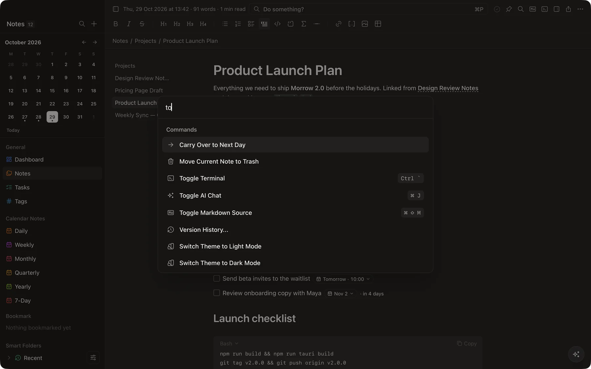Image resolution: width=591 pixels, height=369 pixels.
Task: Select 'Switch Theme to Dark Mode'
Action: pos(295,263)
